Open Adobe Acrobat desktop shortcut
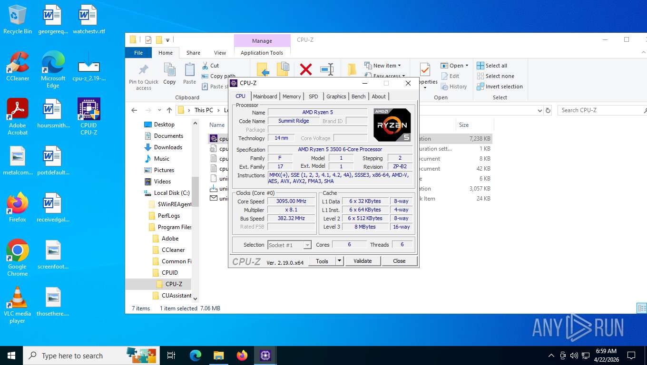Viewport: 647px width, 365px height. tap(18, 116)
